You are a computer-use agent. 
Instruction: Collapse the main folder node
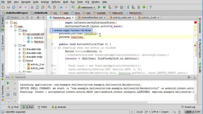coord(11,27)
